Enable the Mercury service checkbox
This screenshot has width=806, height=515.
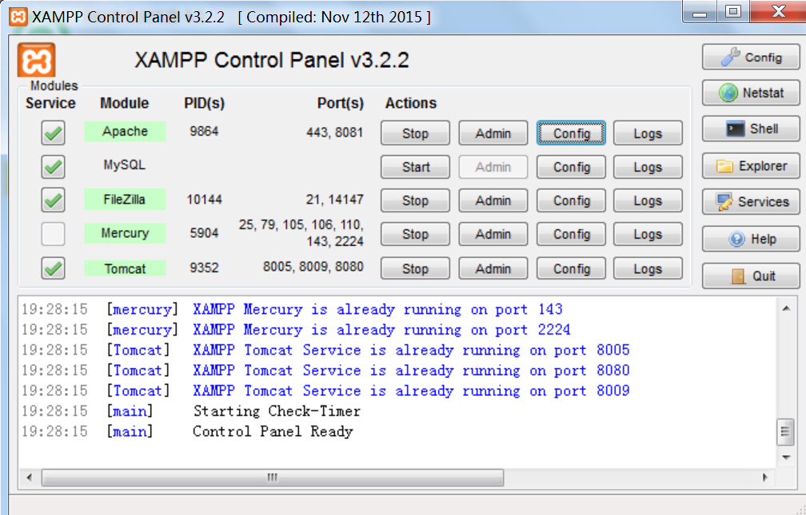(x=53, y=234)
